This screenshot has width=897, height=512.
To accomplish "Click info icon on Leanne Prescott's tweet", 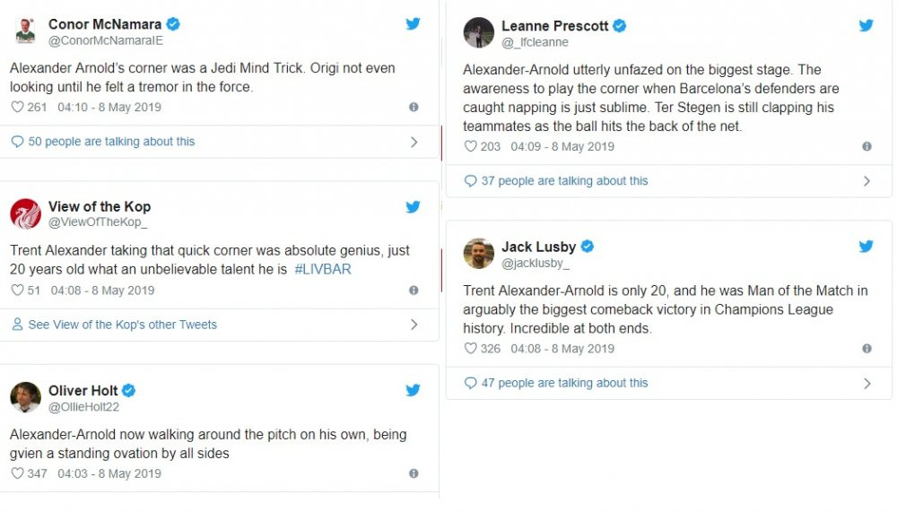I will click(x=867, y=146).
